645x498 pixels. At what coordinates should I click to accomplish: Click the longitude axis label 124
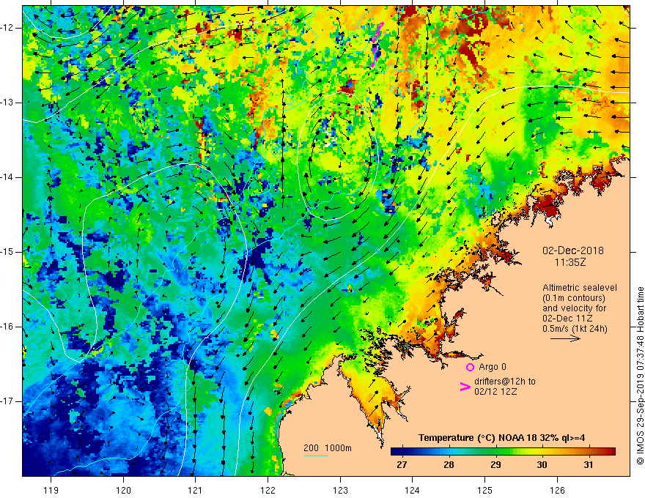(x=413, y=490)
